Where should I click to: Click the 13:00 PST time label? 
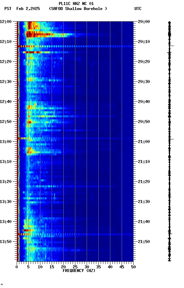click(6, 142)
